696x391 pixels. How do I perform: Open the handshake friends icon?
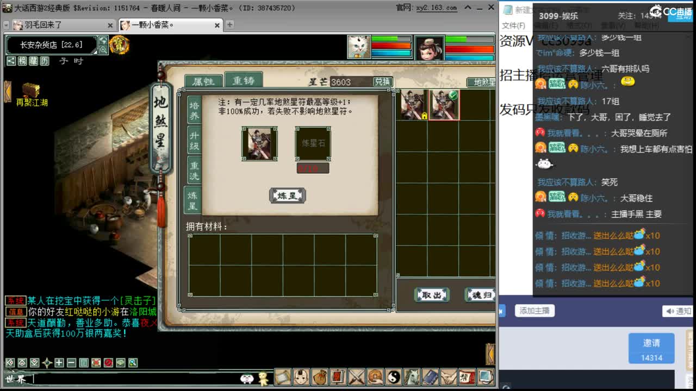point(449,376)
